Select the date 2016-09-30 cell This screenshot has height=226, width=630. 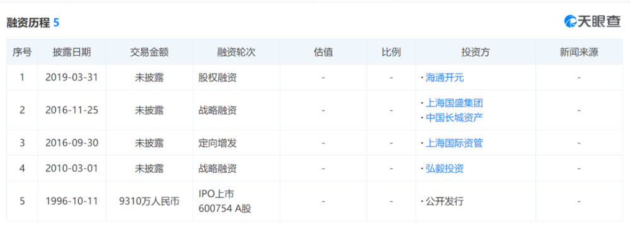point(72,143)
